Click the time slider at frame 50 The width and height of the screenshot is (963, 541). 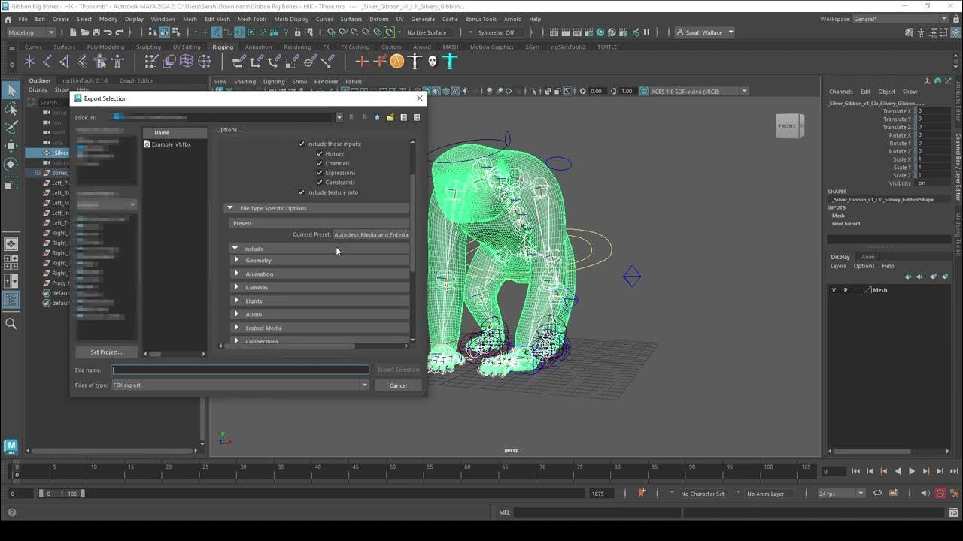242,471
